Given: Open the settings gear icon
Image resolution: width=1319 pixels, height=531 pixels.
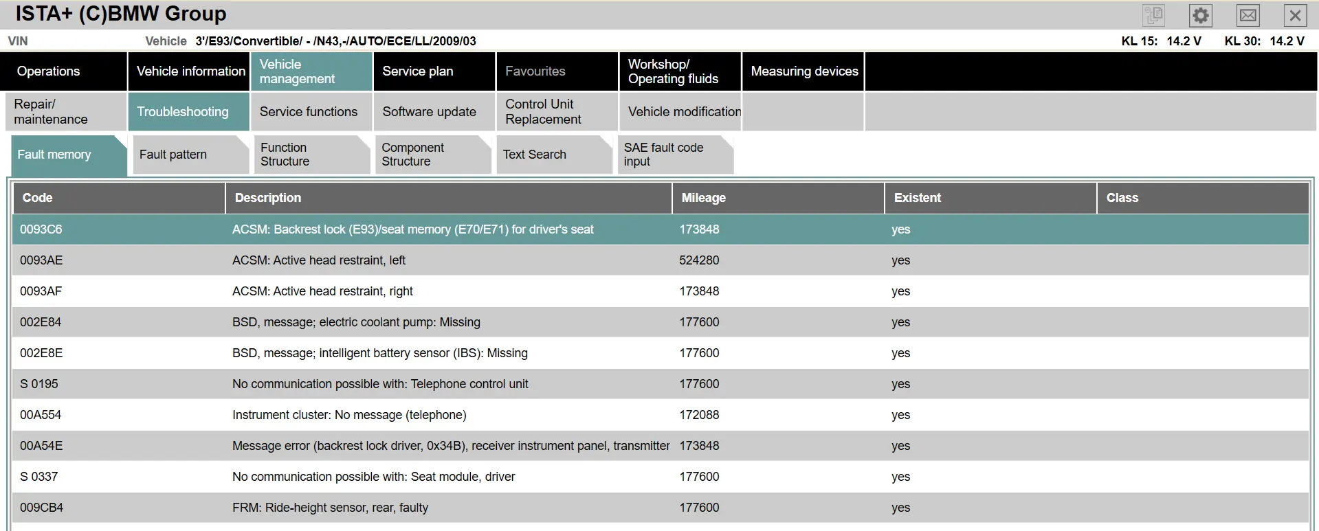Looking at the screenshot, I should (x=1200, y=16).
